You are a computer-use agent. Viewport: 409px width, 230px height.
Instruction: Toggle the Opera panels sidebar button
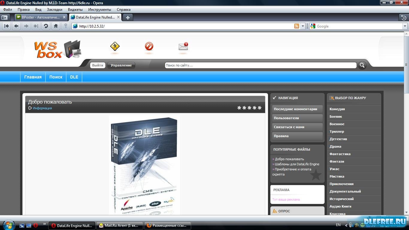coord(4,18)
